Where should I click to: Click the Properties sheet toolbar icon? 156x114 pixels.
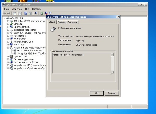click(x=20, y=14)
